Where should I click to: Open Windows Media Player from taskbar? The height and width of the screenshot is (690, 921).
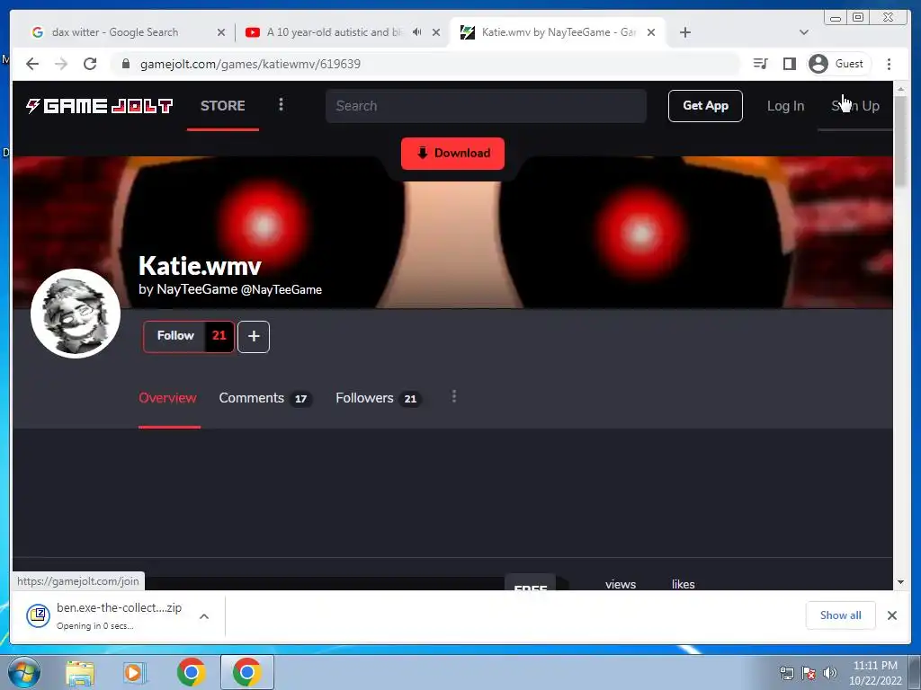[x=135, y=672]
